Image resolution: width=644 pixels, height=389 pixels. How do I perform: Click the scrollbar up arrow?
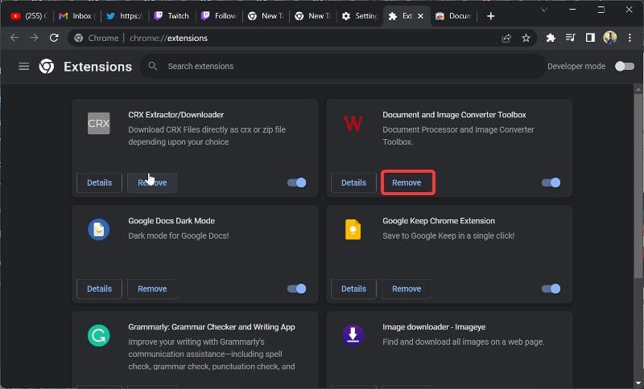638,88
